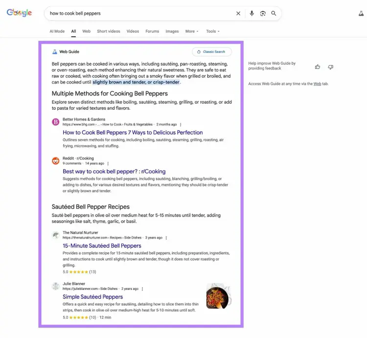This screenshot has width=367, height=338.
Task: Click the magnifying glass search button
Action: pos(274,13)
